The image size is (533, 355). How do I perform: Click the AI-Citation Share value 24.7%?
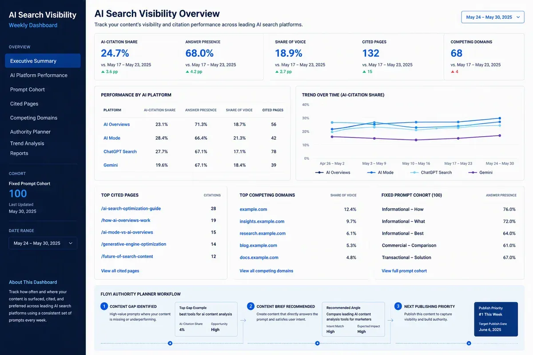[x=115, y=53]
